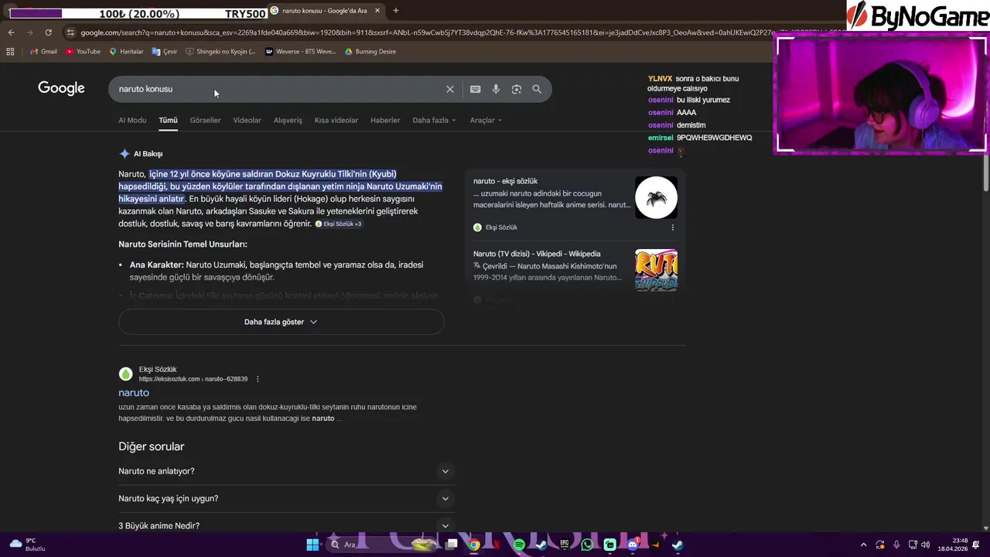Click the Google logo

pyautogui.click(x=61, y=88)
